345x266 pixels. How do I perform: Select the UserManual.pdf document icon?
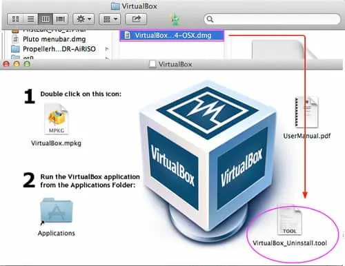coord(306,112)
